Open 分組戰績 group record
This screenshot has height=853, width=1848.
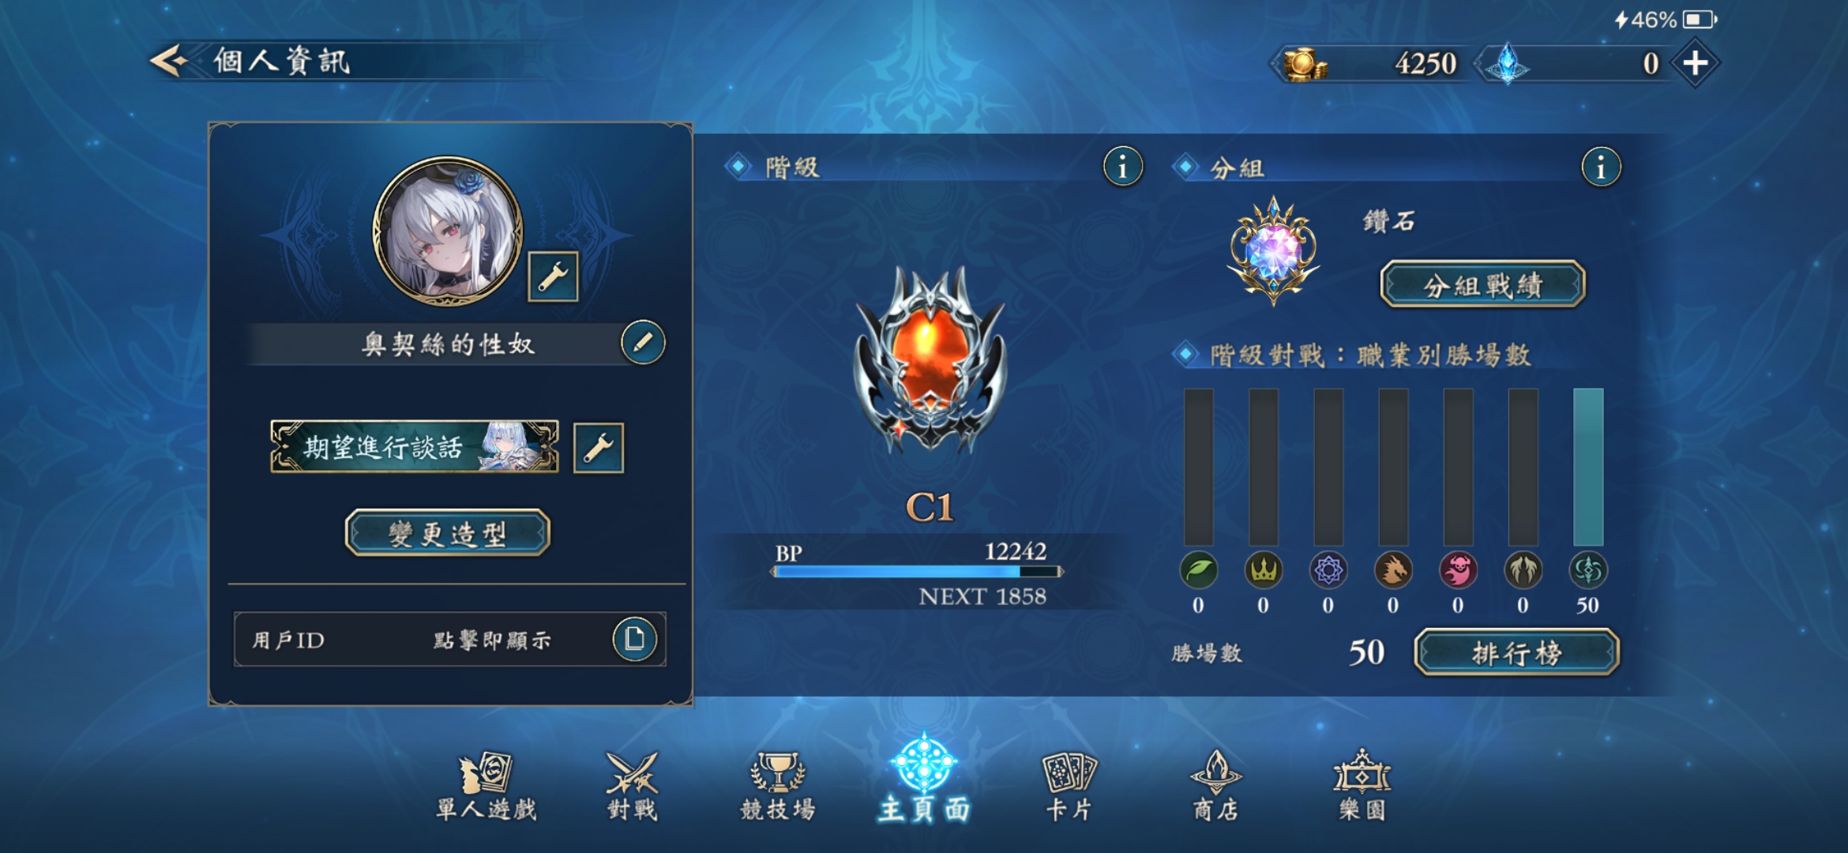[1482, 284]
